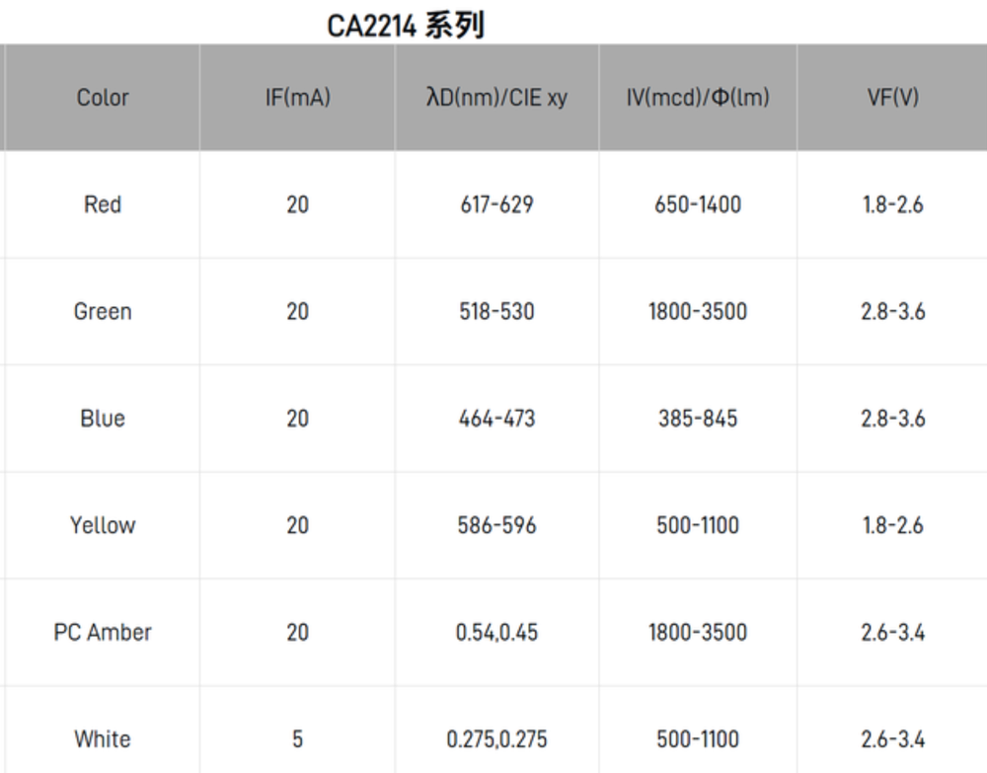This screenshot has width=987, height=773.
Task: Select the VF(V) column header
Action: click(x=892, y=98)
